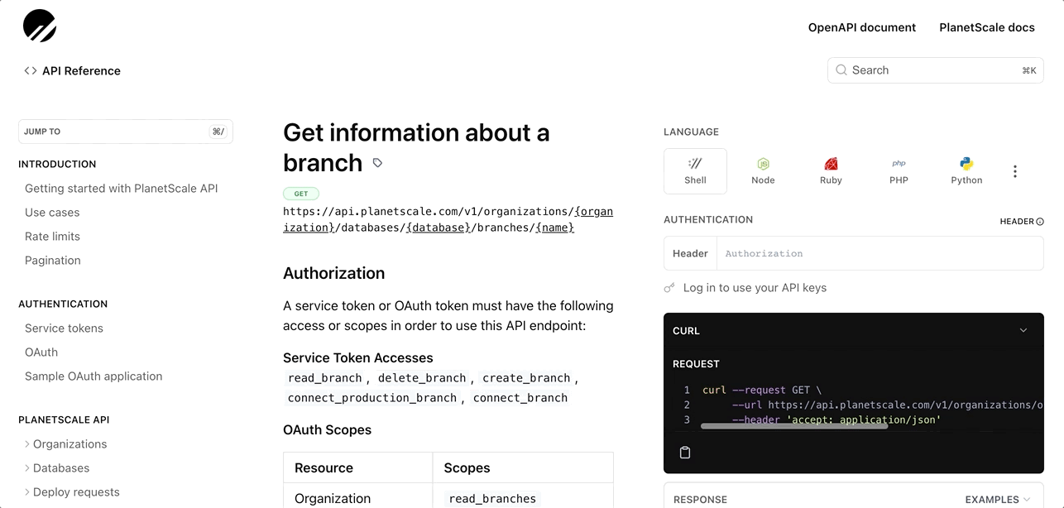Click the create_branch access token
The height and width of the screenshot is (508, 1064).
(526, 378)
